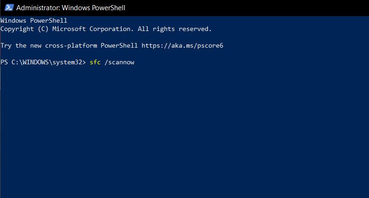This screenshot has height=198, width=369.
Task: Click "PowerShell" before the aka.ms URL
Action: [119, 45]
